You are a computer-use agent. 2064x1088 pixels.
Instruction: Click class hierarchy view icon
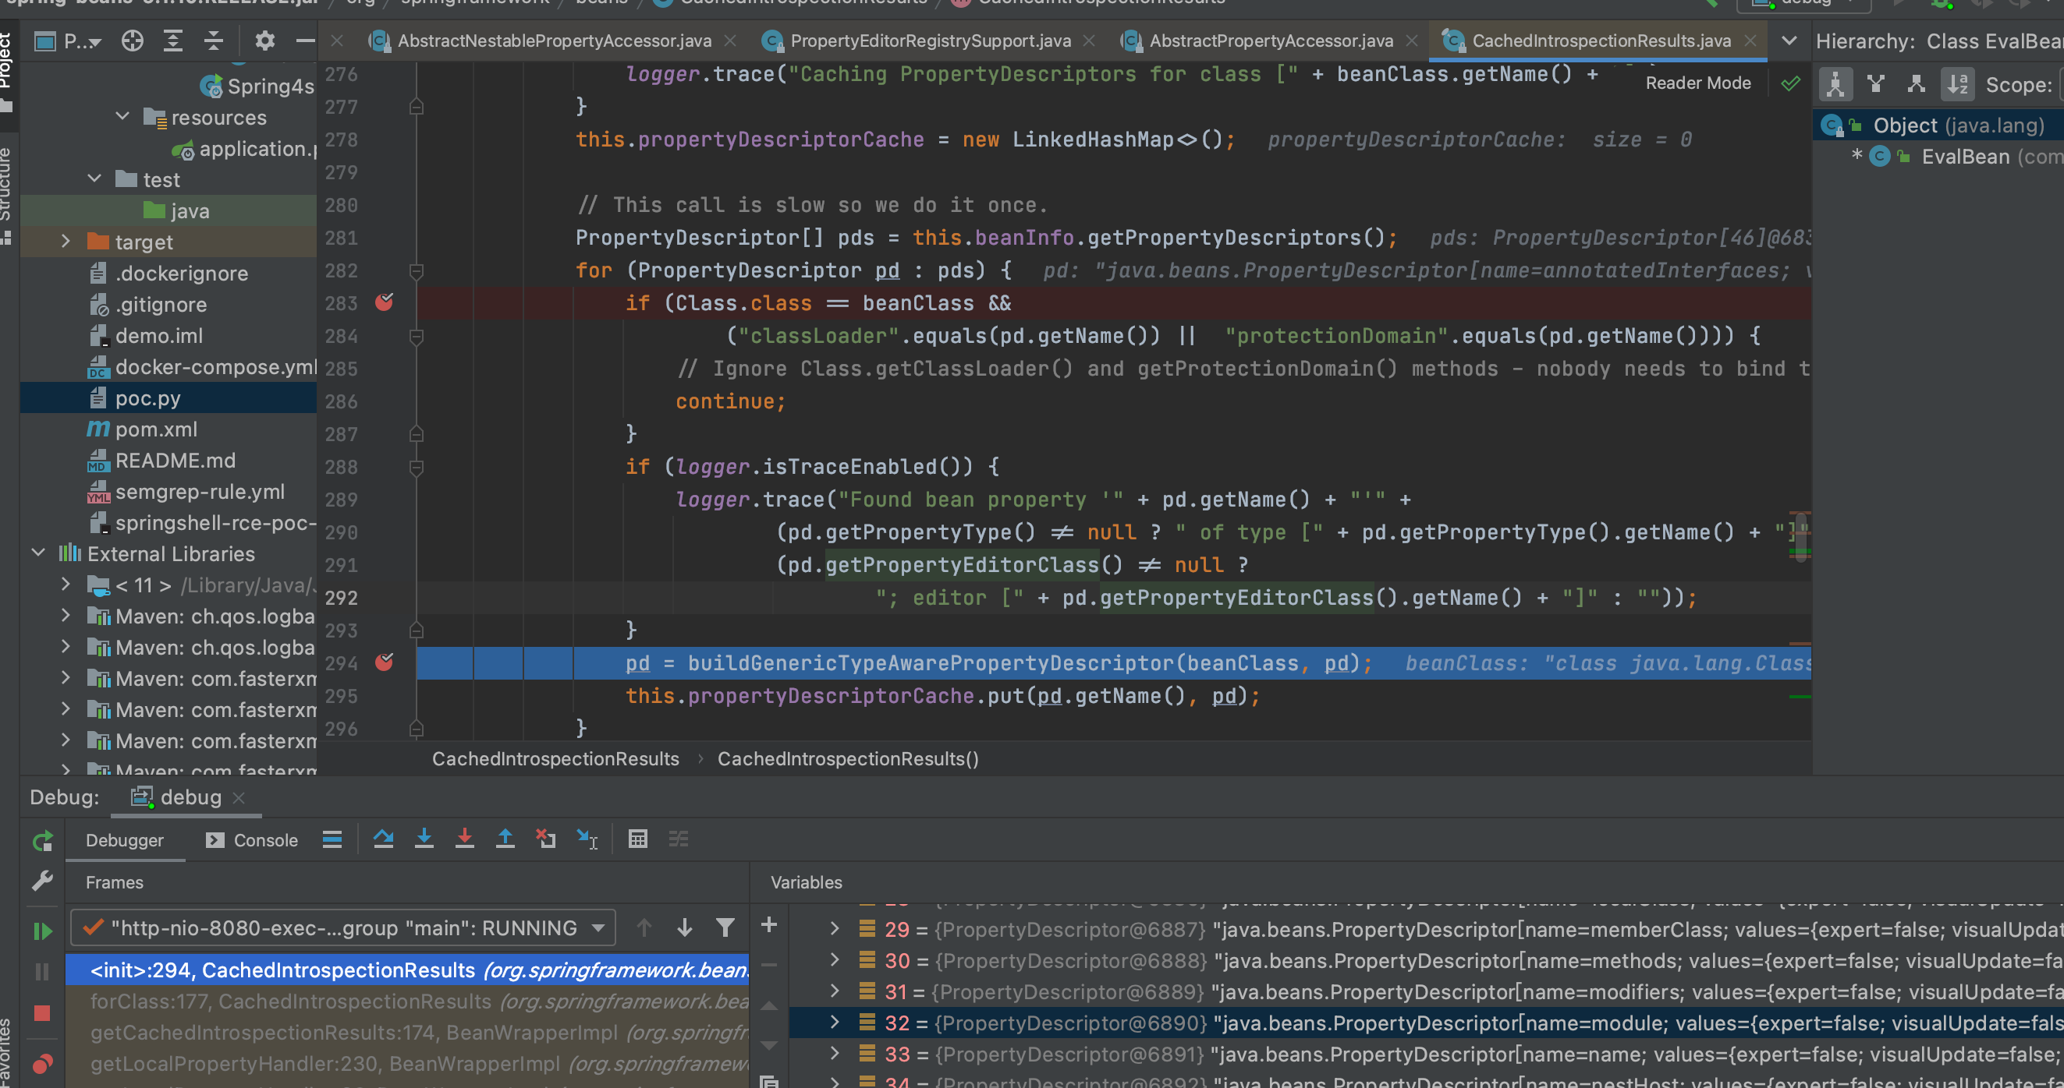click(x=1835, y=84)
